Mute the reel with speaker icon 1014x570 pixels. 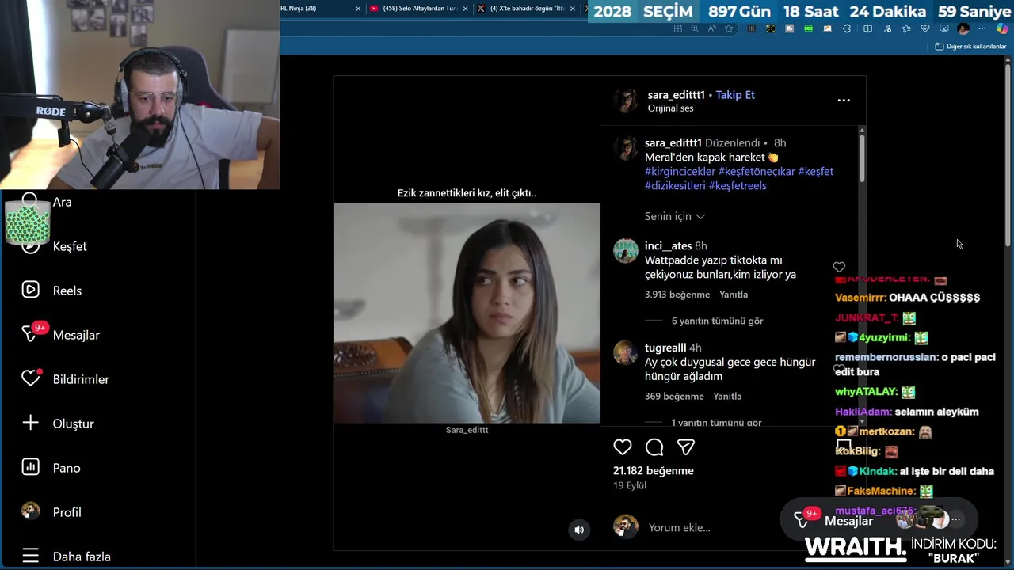[x=579, y=530]
